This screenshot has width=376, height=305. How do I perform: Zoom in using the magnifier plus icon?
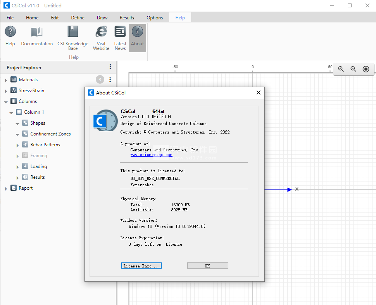point(341,69)
